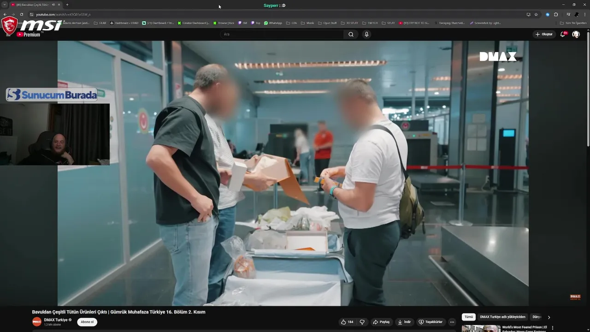Start voice search with the microphone icon
590x332 pixels.
coord(366,34)
